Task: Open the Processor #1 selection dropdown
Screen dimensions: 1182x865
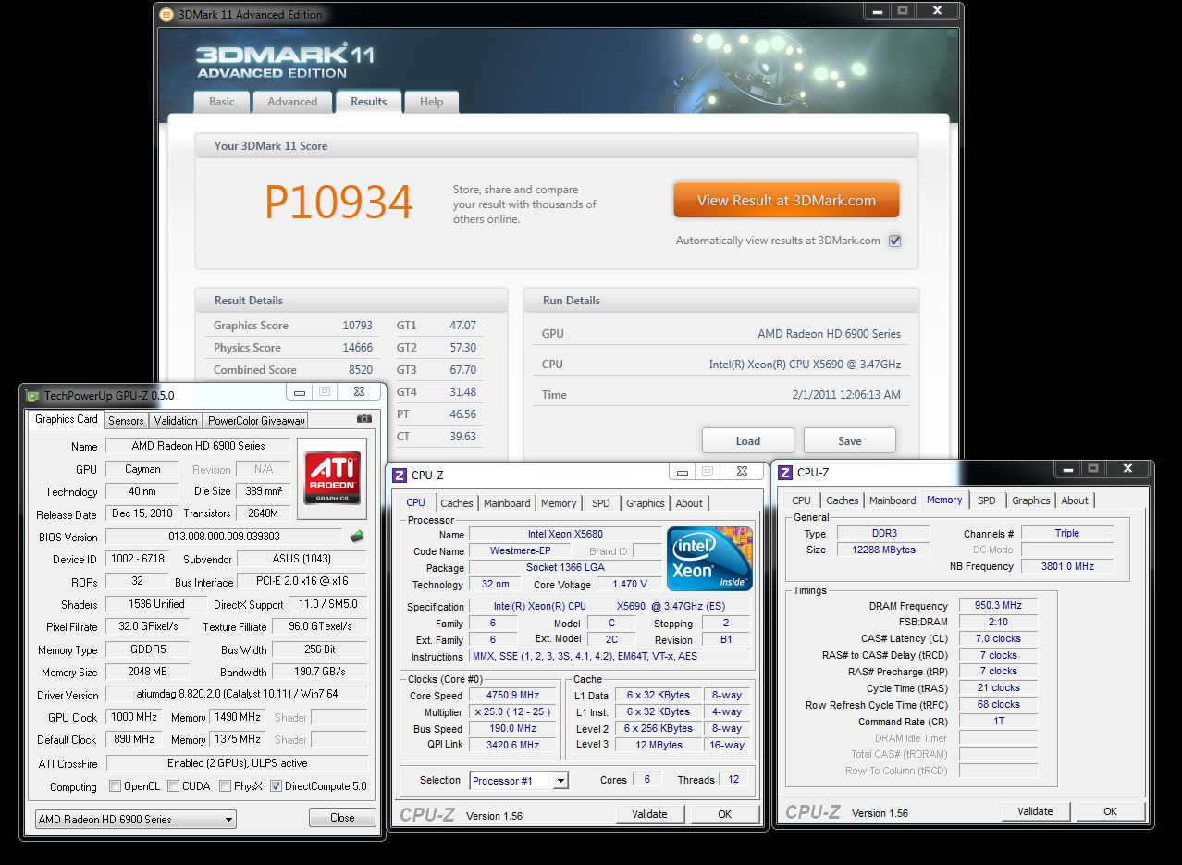Action: pyautogui.click(x=519, y=781)
